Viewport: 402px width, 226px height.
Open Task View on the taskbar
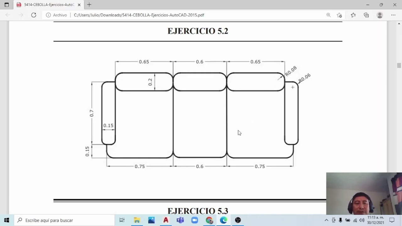tap(122, 220)
